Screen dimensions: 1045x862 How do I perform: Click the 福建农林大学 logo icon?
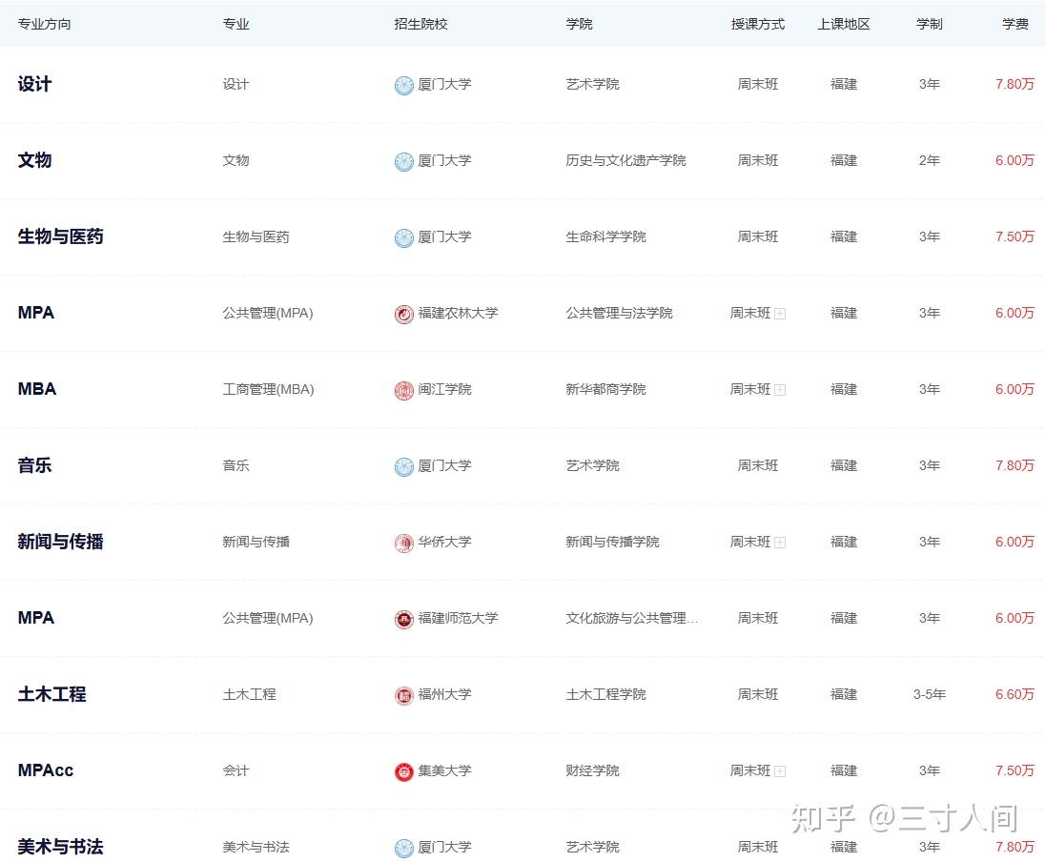pos(404,314)
